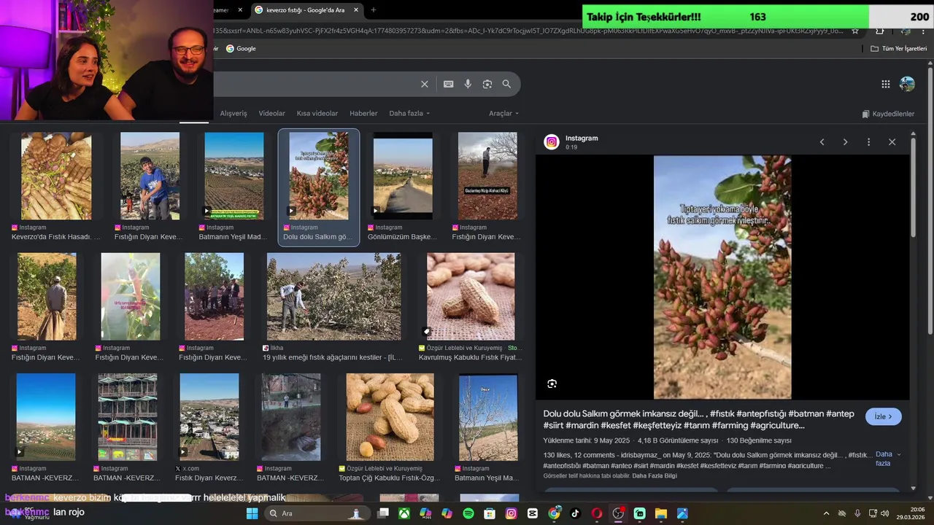934x525 pixels.
Task: Open Opera browser from the taskbar
Action: [597, 513]
